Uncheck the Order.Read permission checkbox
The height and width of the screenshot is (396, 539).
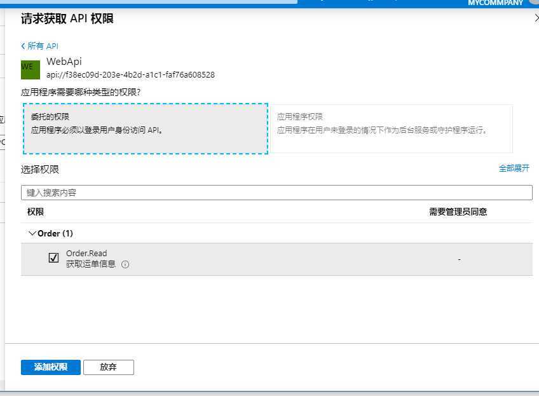53,257
